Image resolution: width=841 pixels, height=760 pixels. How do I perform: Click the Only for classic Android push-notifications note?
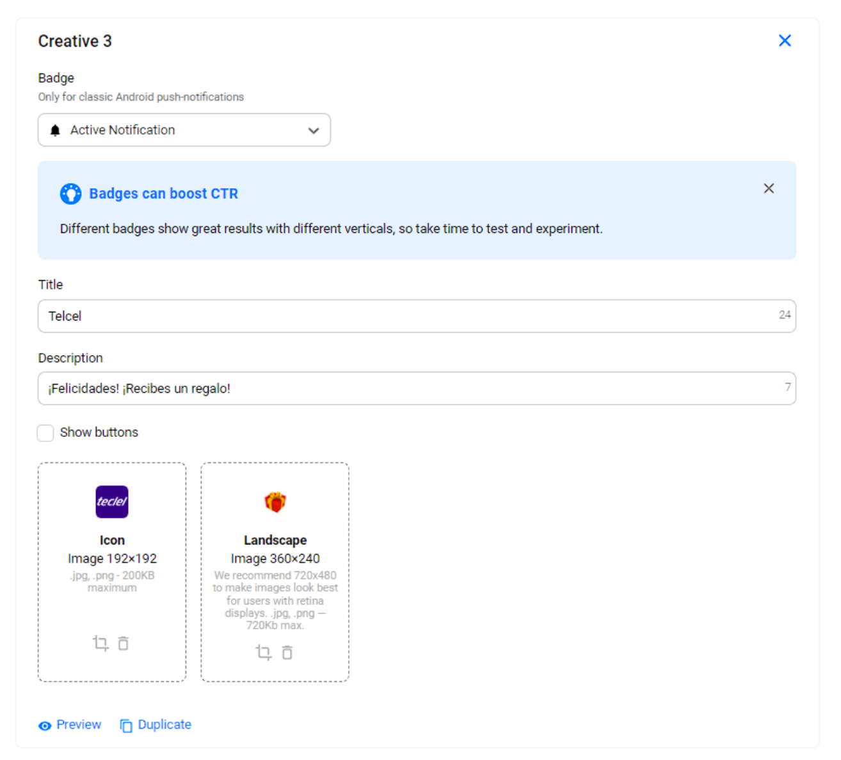[141, 97]
